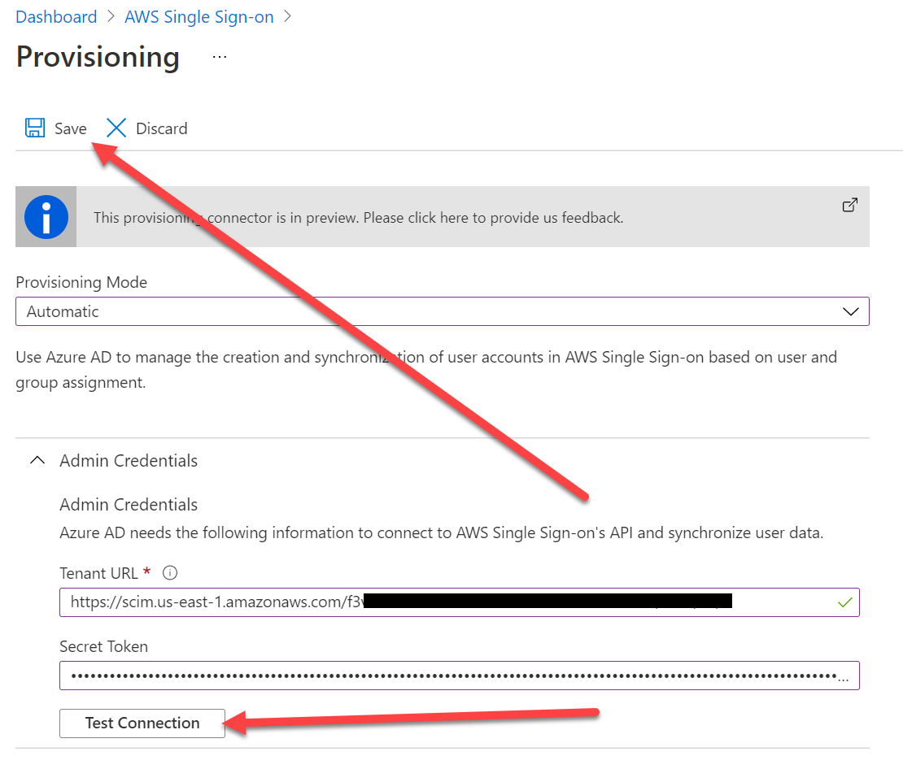Screen dimensions: 903x769
Task: Click the preview connector feedback banner text
Action: (x=358, y=218)
